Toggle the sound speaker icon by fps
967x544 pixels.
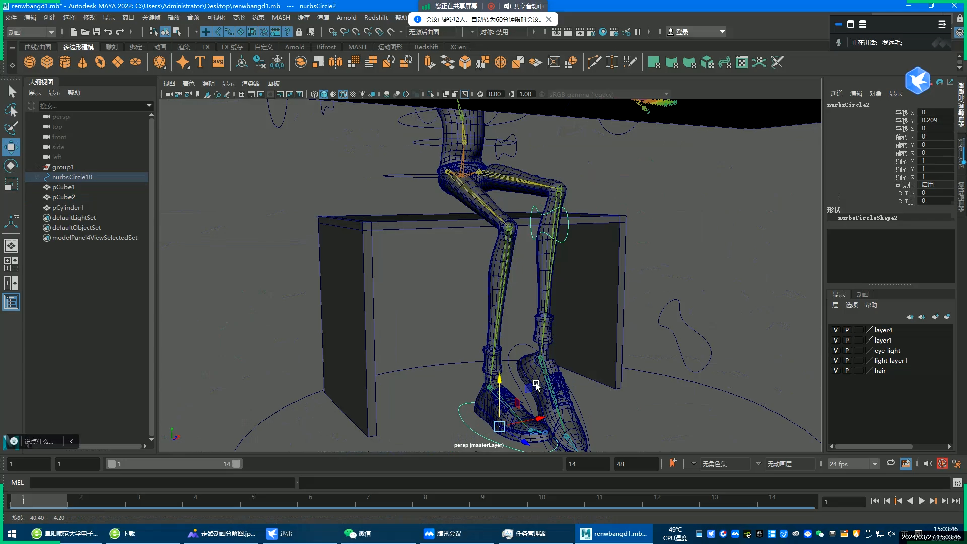[x=928, y=464]
